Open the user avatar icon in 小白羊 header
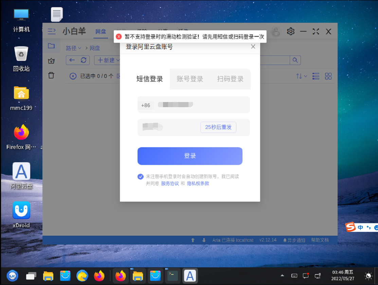378x285 pixels. [x=276, y=31]
